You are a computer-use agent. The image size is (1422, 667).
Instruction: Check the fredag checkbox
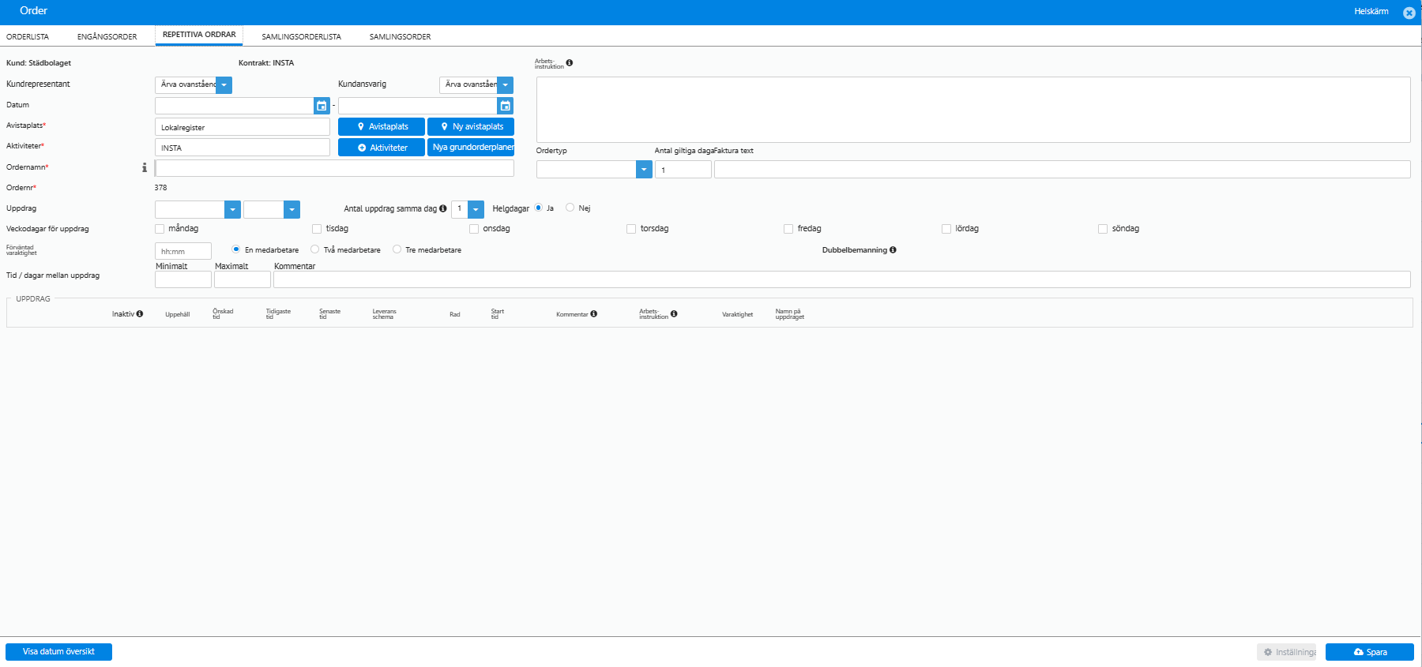coord(788,229)
